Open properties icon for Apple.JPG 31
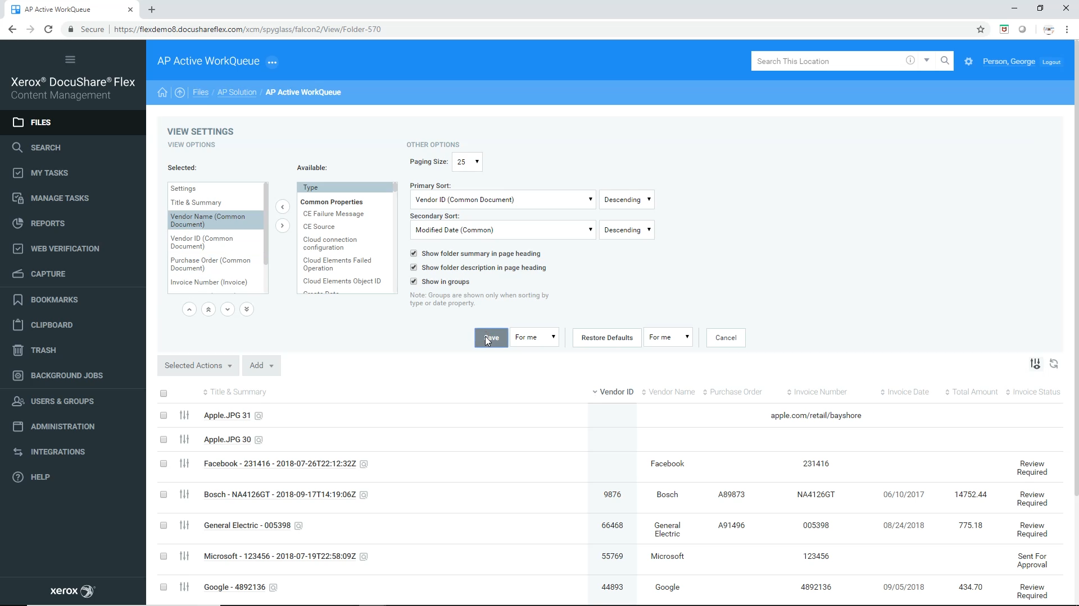The image size is (1079, 606). click(x=184, y=415)
